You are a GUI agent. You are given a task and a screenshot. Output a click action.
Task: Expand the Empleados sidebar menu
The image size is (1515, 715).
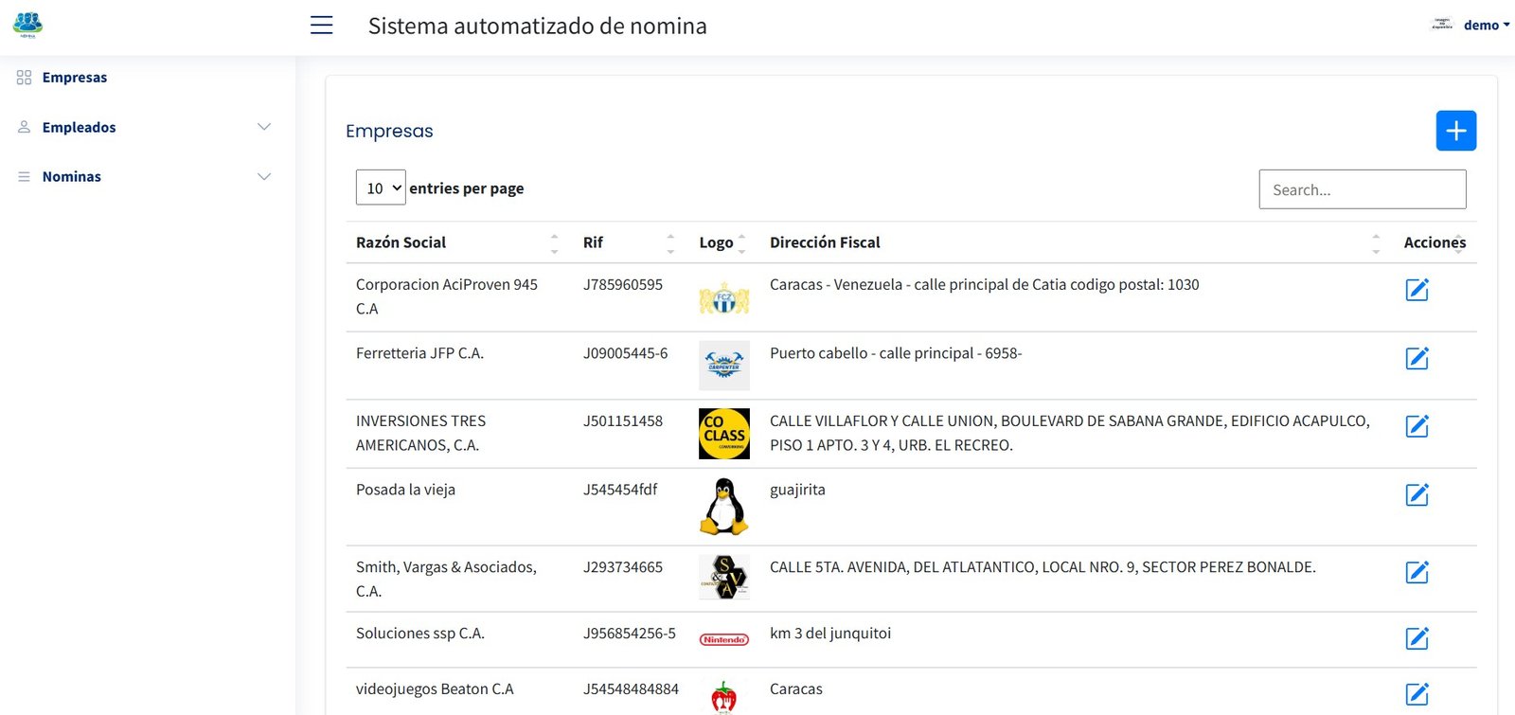[x=144, y=127]
